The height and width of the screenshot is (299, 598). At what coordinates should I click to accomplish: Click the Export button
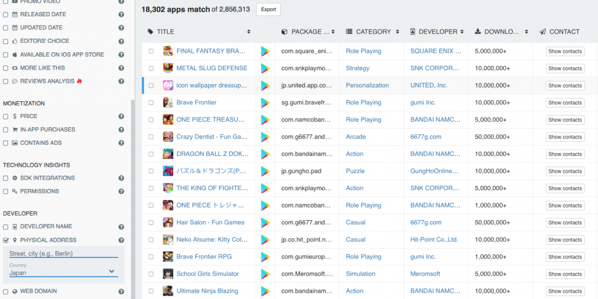tap(268, 9)
